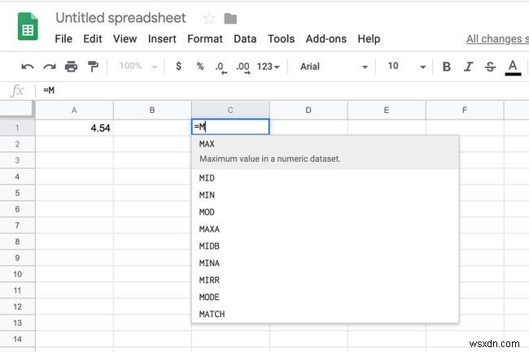The height and width of the screenshot is (352, 529).
Task: Open the font size dropdown
Action: click(404, 67)
